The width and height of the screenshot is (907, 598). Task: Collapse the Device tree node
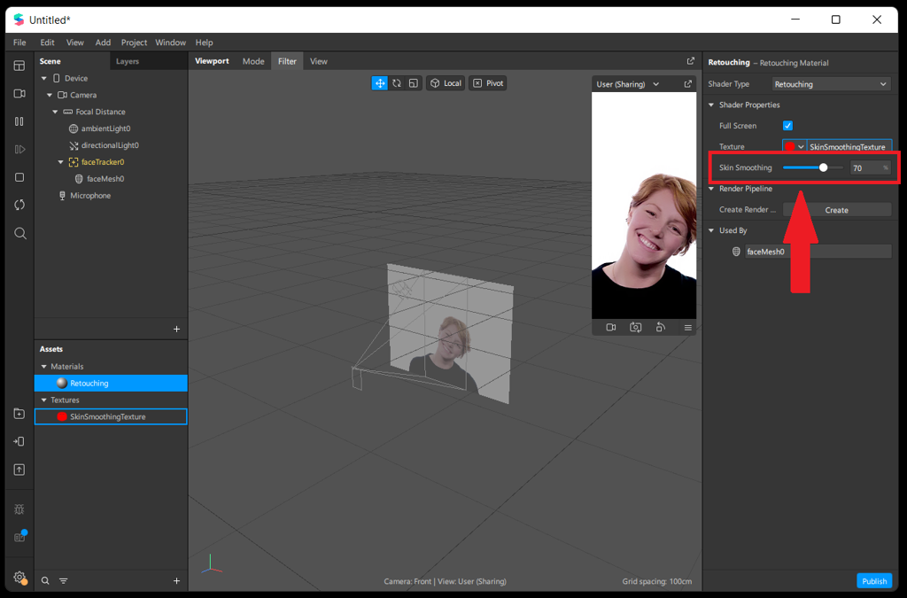pyautogui.click(x=44, y=78)
